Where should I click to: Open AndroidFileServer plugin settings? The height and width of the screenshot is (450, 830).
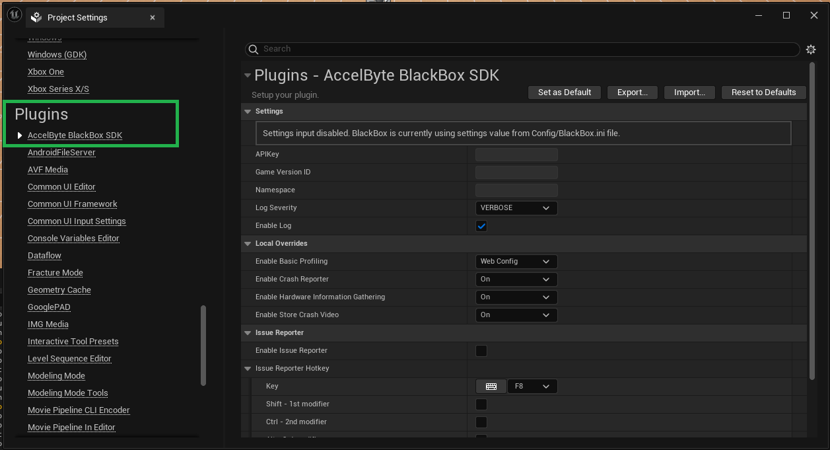(61, 153)
